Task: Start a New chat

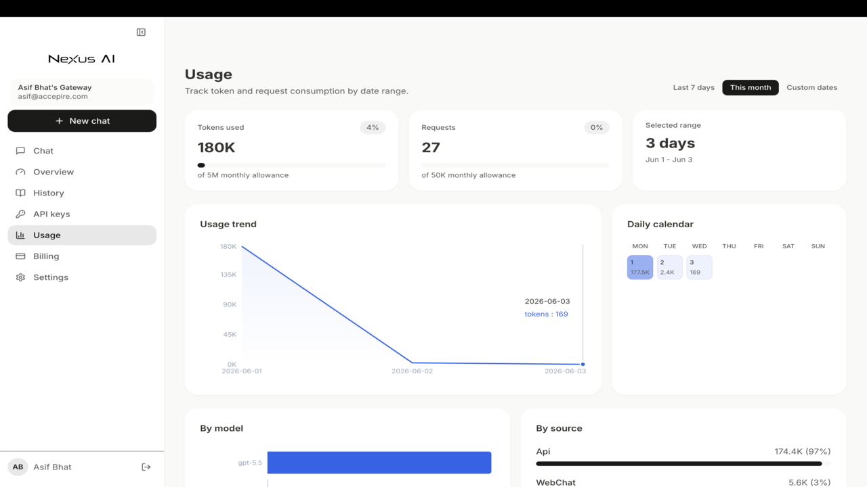Action: [x=82, y=121]
